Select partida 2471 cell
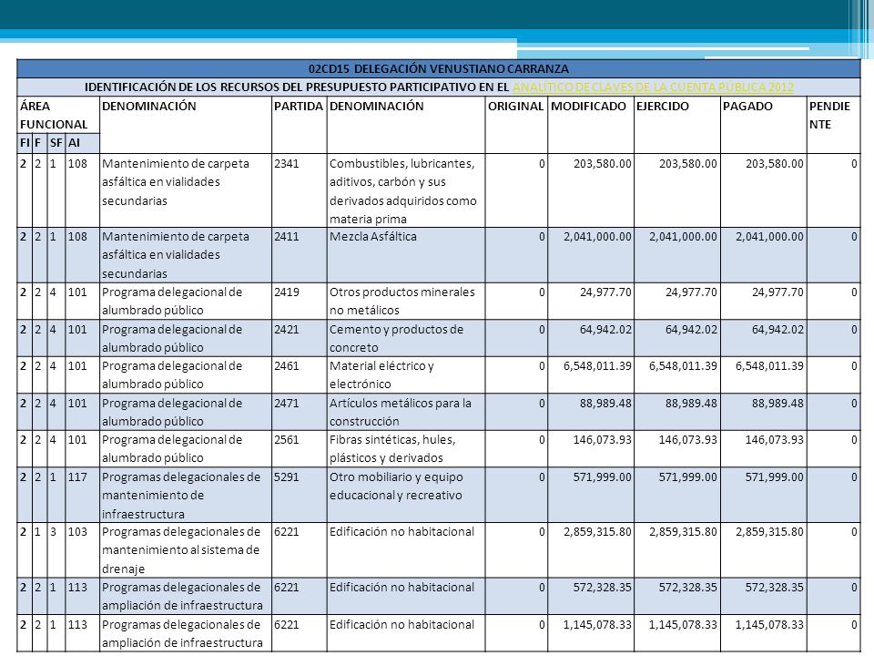Screen dimensions: 874x656 [x=300, y=412]
